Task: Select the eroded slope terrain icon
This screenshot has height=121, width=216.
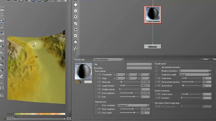Action: 2,46
